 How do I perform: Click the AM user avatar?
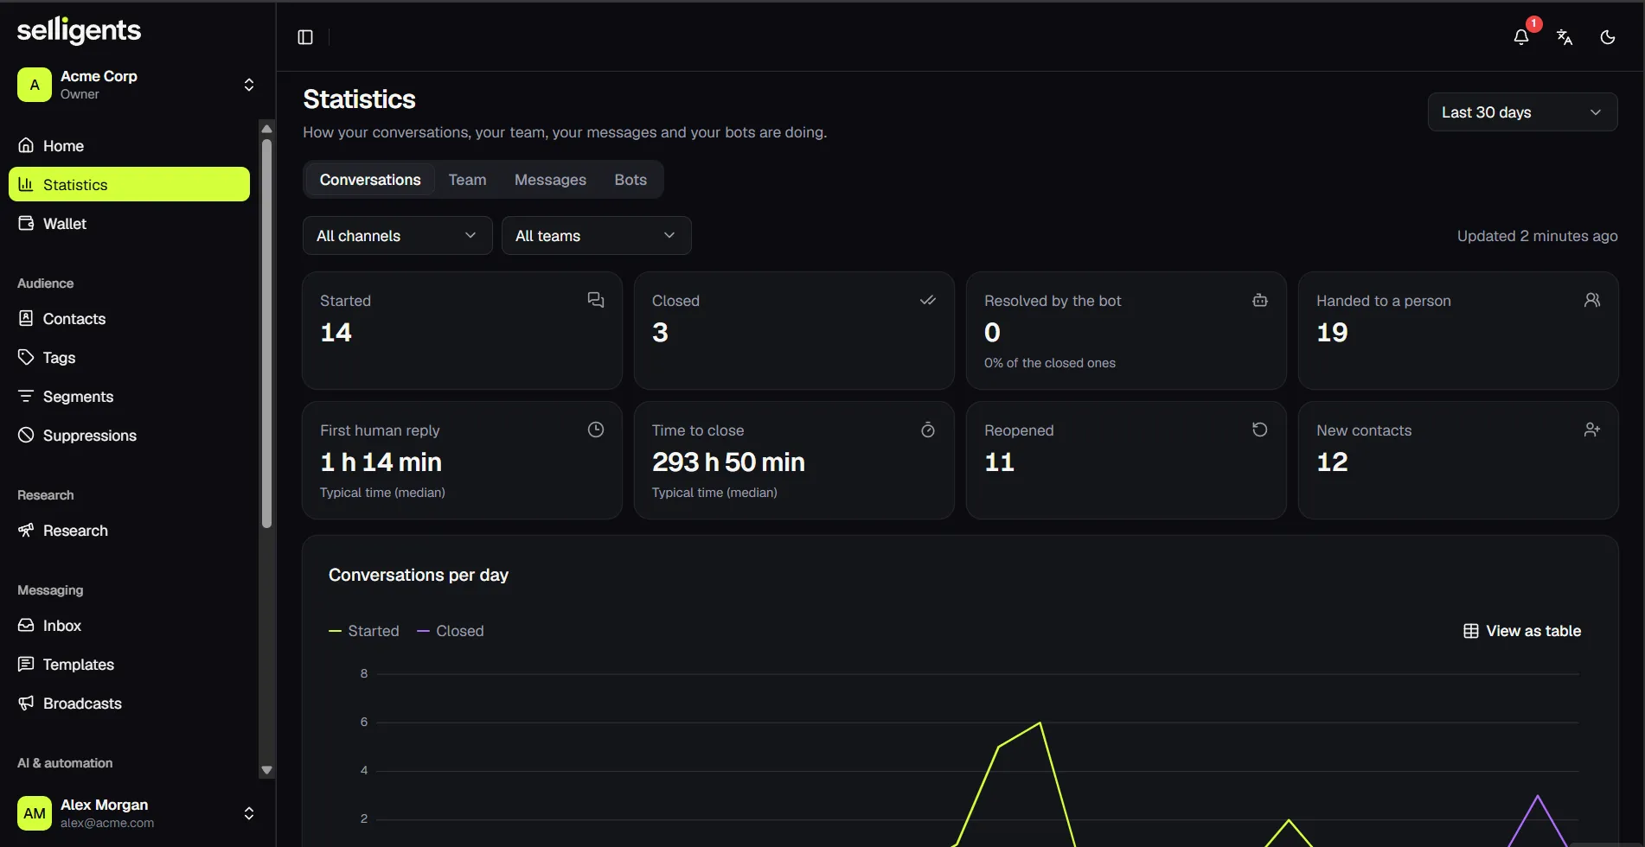[x=35, y=813]
